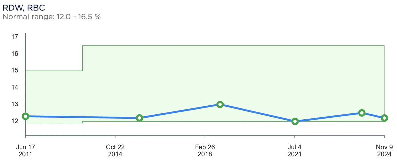Click the "Normal range: 12.0 - 16.5 %" subtitle
The height and width of the screenshot is (165, 397).
point(51,16)
